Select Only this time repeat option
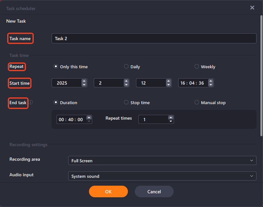This screenshot has height=207, width=263. (56, 67)
